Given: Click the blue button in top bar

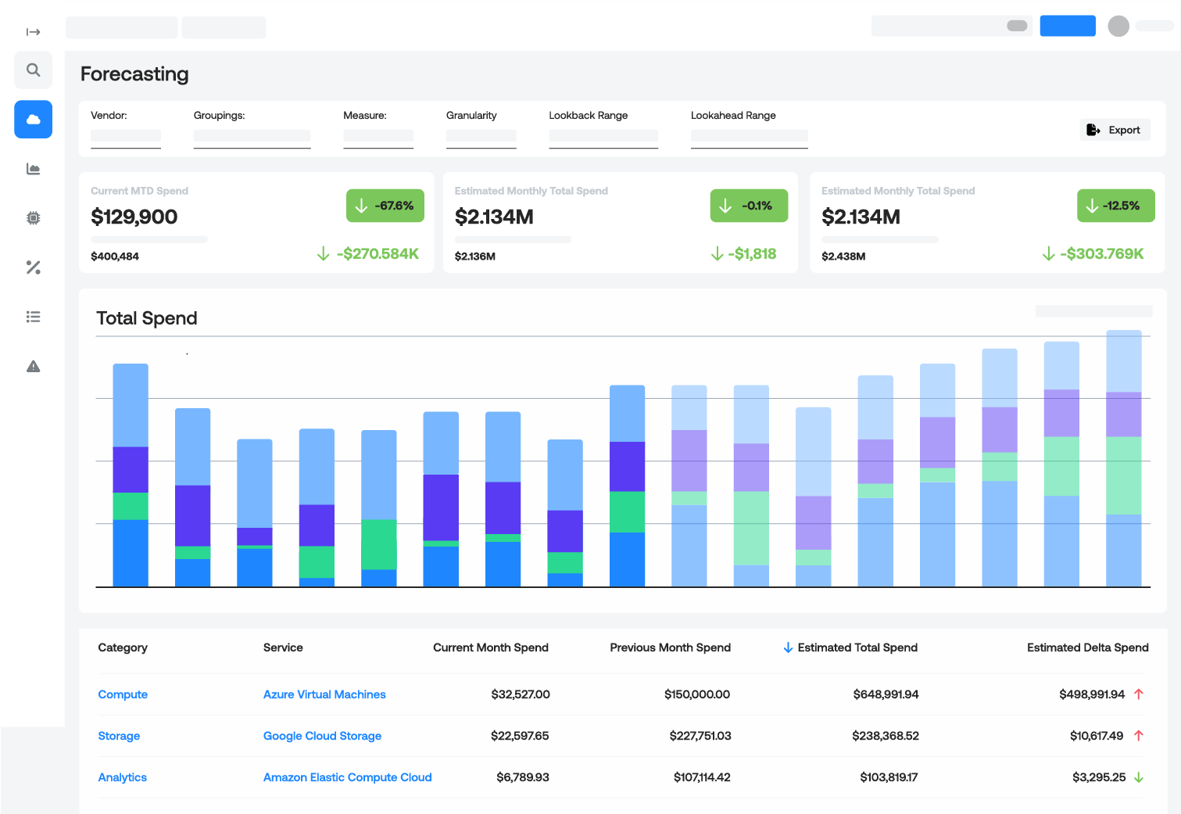Looking at the screenshot, I should coord(1067,26).
